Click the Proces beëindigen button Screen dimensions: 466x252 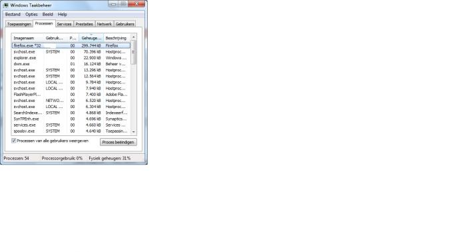click(x=118, y=142)
